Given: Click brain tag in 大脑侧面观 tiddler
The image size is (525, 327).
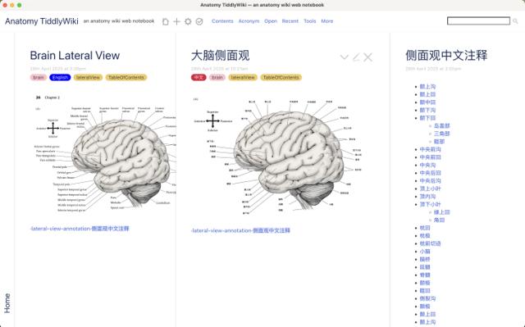Looking at the screenshot, I should pyautogui.click(x=217, y=78).
